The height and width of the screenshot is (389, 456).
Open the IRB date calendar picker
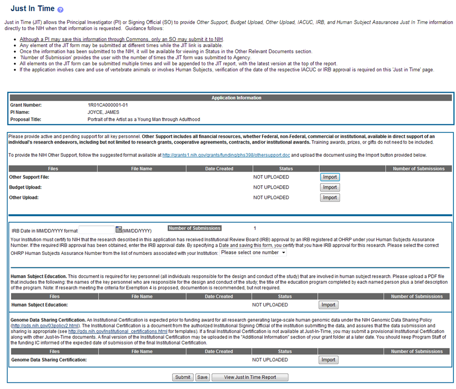point(118,230)
